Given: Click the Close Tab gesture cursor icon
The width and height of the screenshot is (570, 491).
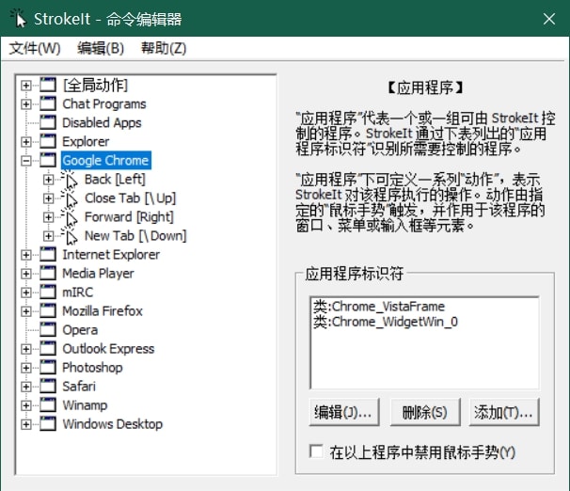Looking at the screenshot, I should [x=69, y=198].
